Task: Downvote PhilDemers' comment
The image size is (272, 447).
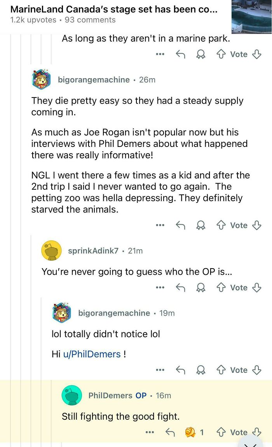Action: (257, 432)
